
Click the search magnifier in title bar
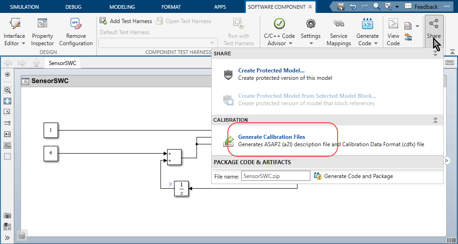pyautogui.click(x=376, y=7)
